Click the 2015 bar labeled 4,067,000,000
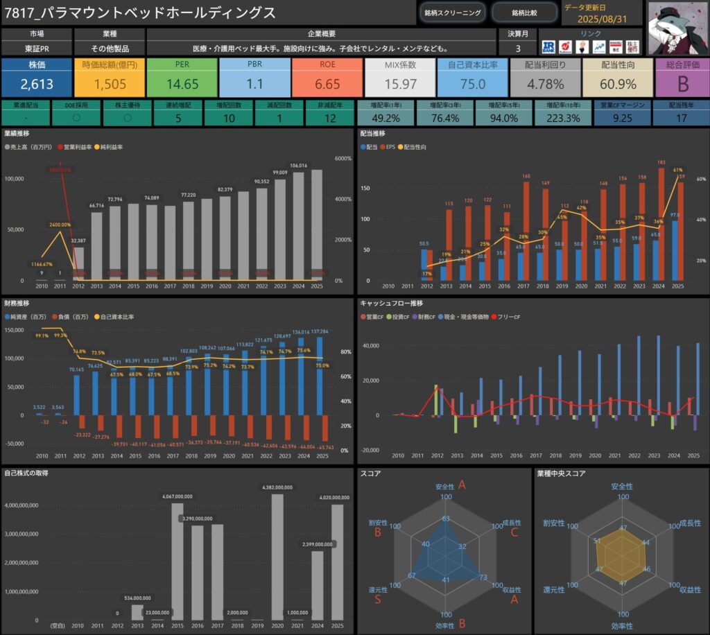This screenshot has height=635, width=710. pos(177,562)
